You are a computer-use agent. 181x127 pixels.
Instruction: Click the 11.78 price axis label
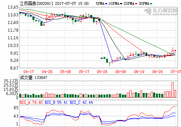13,30
